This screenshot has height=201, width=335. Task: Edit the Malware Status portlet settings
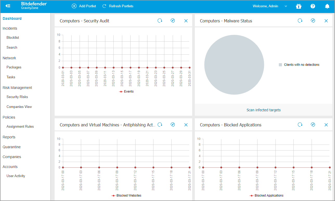coord(313,21)
